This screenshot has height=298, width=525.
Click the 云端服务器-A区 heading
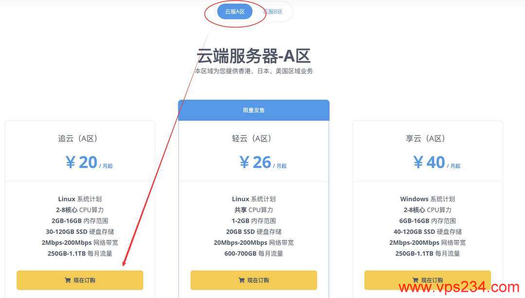[253, 55]
